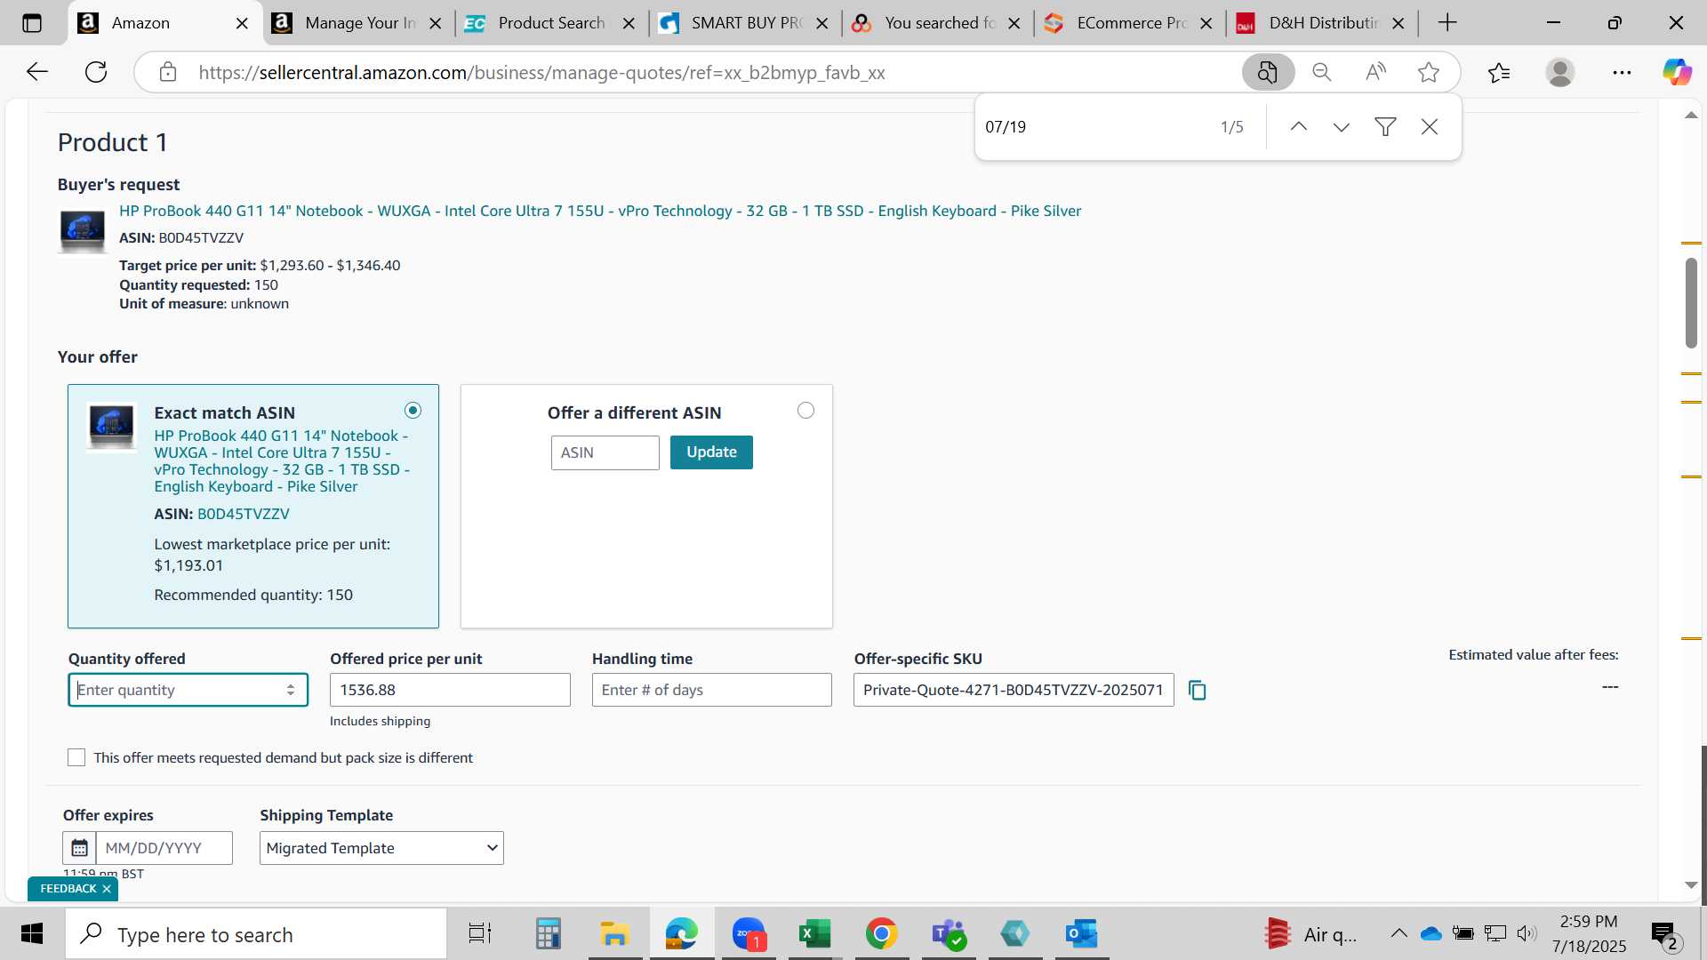Click the buyer's request product thumbnail

(83, 230)
